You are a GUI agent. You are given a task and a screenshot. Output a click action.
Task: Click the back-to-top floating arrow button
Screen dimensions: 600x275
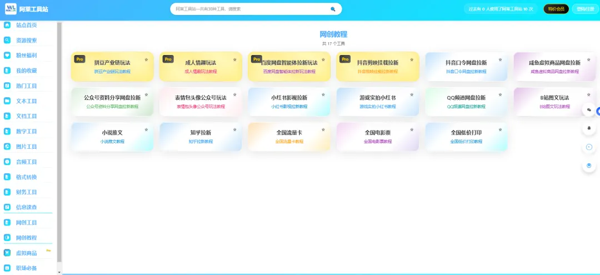[x=589, y=147]
